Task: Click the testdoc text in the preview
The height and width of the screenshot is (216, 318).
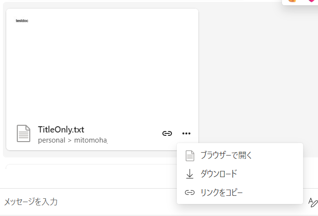Action: click(x=22, y=21)
